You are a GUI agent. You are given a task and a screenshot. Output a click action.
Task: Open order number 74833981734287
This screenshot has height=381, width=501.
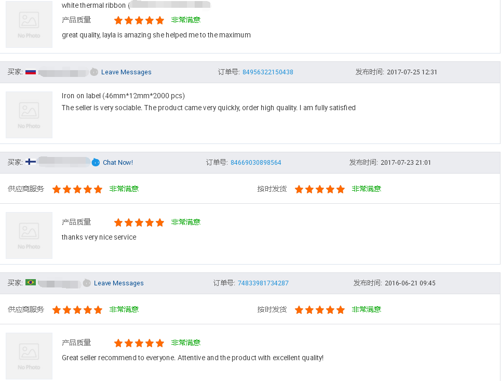point(263,283)
